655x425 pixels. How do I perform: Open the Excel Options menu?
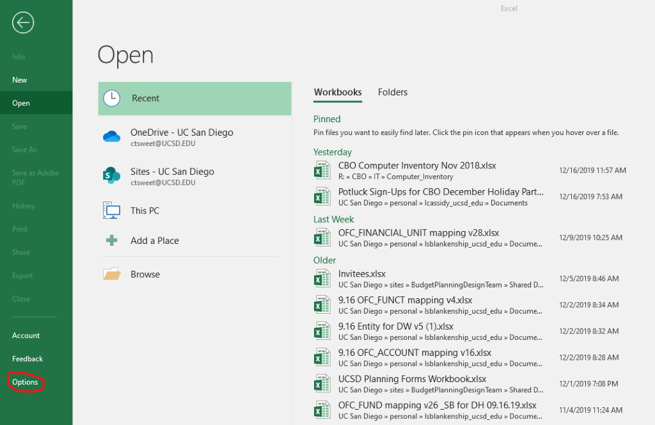tap(25, 382)
